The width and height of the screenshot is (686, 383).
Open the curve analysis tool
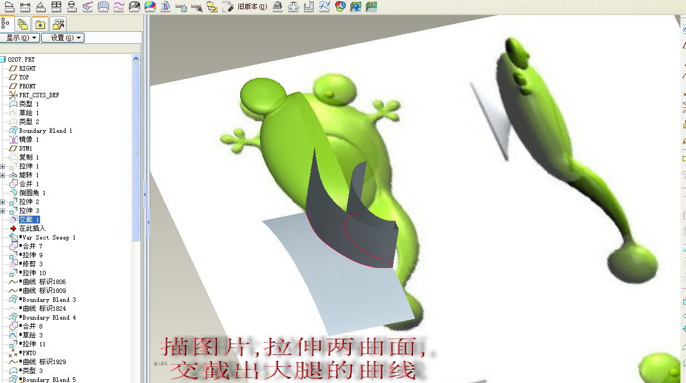(87, 7)
